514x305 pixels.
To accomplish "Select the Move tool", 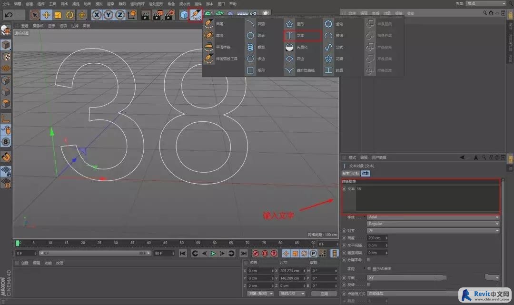I will point(46,15).
